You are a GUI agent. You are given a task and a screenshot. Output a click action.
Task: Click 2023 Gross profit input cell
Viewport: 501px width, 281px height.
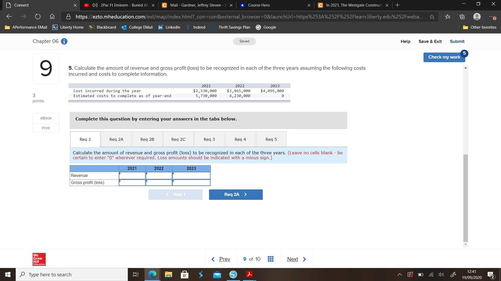(191, 183)
